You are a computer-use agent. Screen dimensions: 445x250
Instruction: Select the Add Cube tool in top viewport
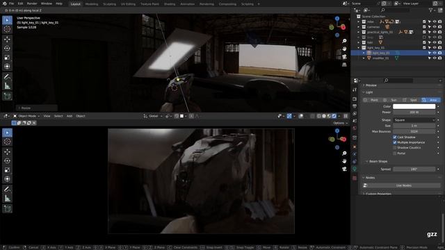(8, 96)
